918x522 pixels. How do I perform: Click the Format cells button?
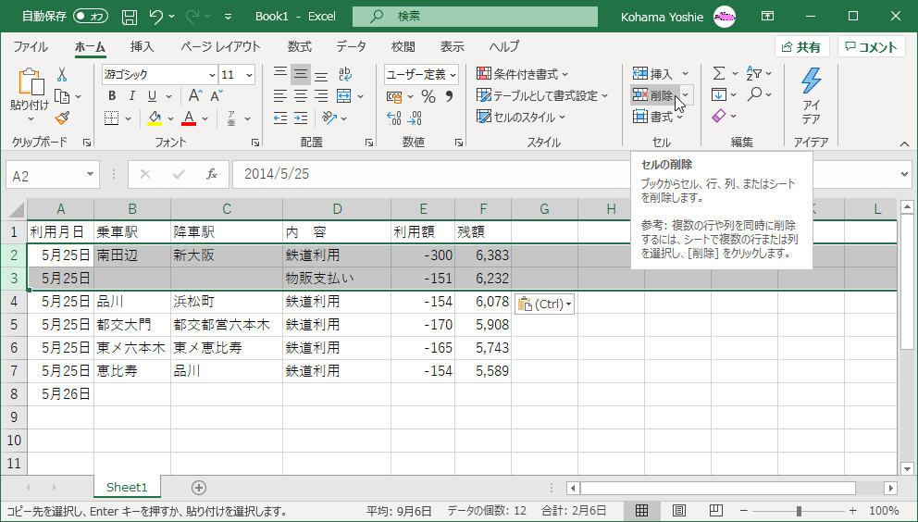(658, 117)
